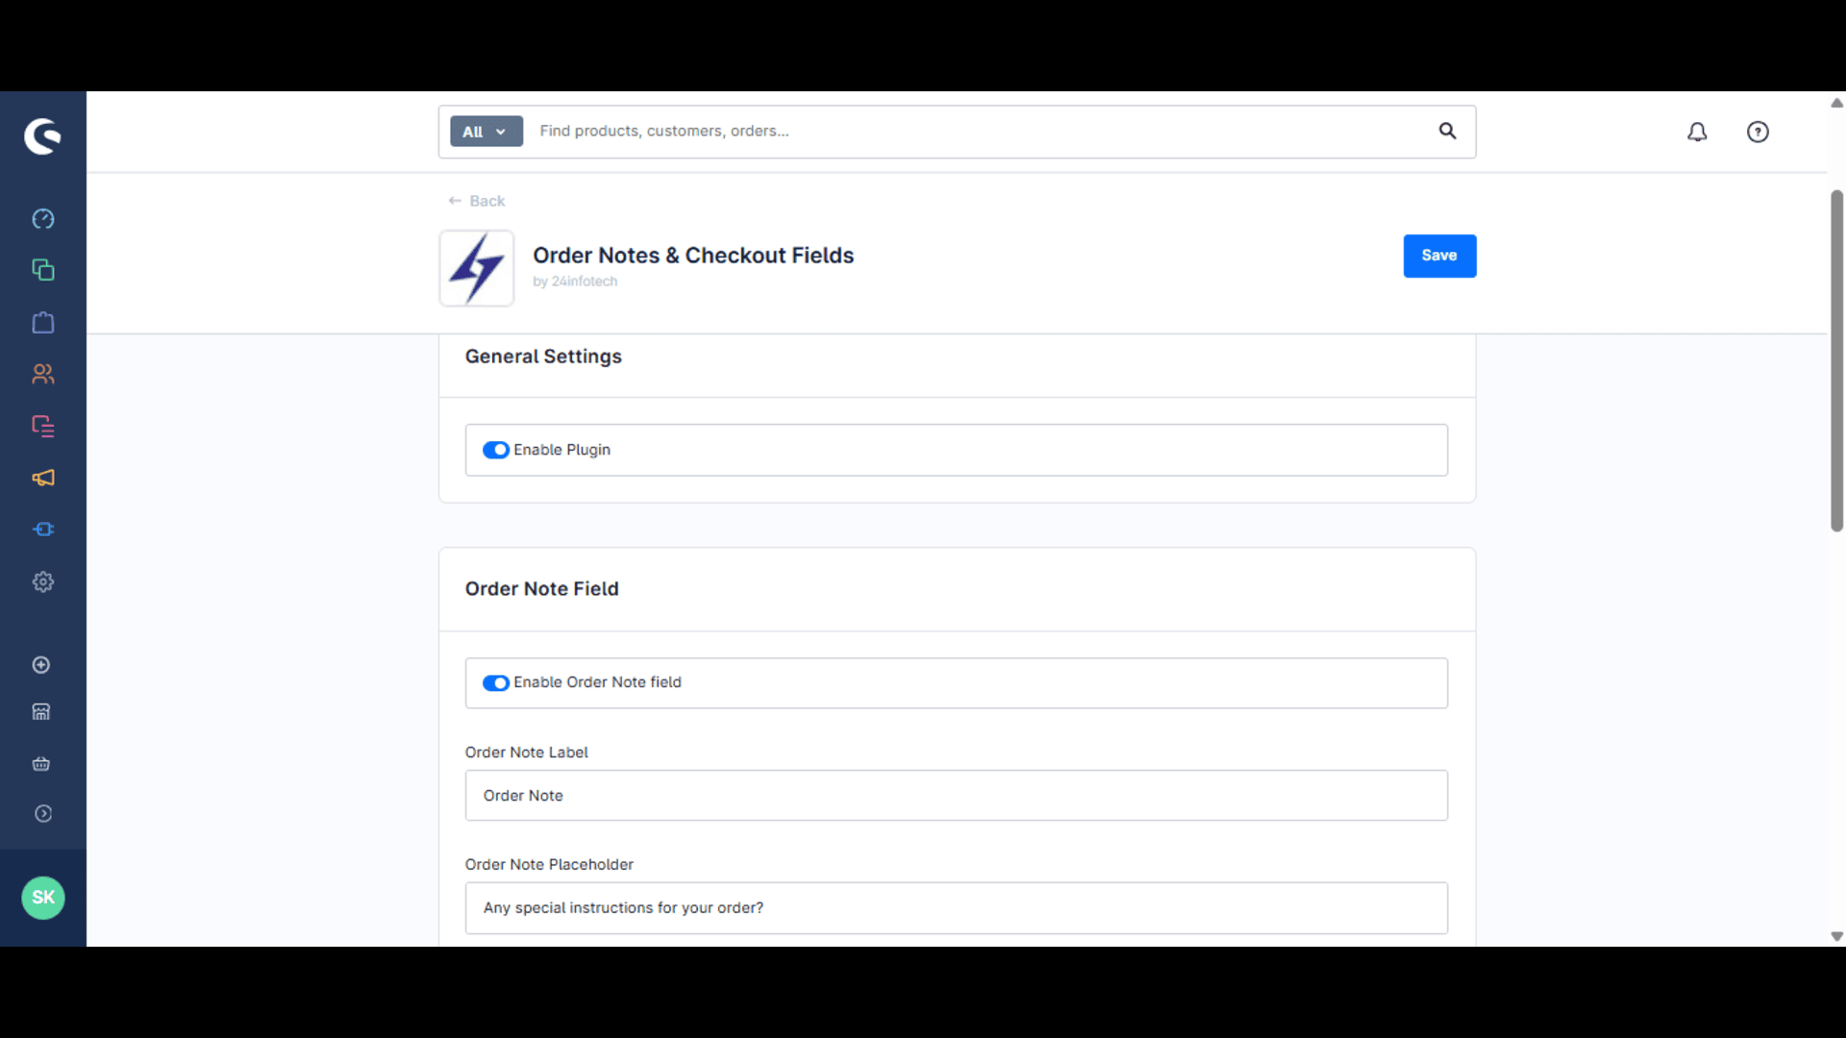Open the Content sidebar icon

[x=42, y=426]
